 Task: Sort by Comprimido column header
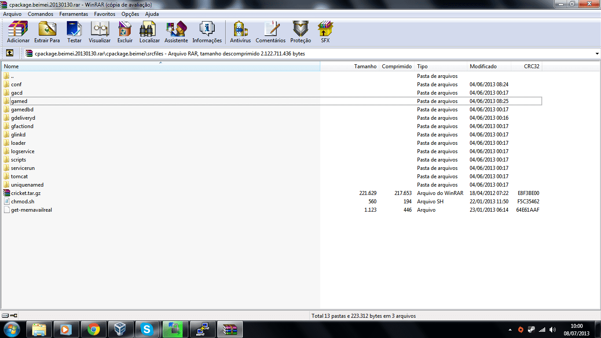pos(397,66)
